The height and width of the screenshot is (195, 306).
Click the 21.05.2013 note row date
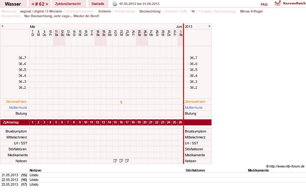[10, 175]
